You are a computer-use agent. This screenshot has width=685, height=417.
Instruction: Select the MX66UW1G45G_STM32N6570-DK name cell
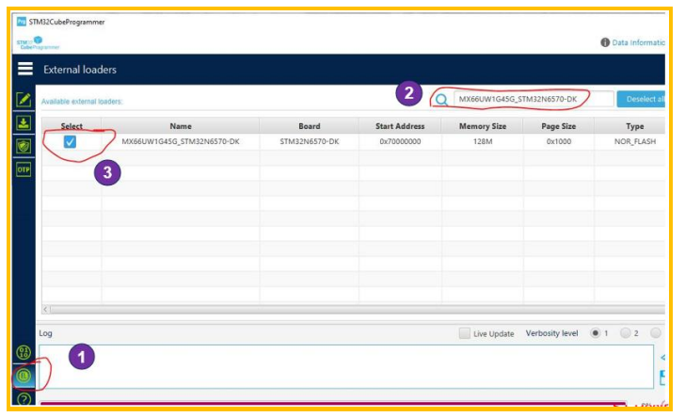click(181, 141)
